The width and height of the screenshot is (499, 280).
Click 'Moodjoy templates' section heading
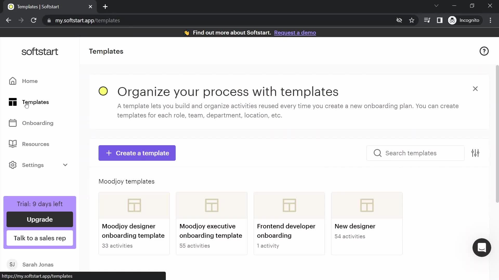127,181
